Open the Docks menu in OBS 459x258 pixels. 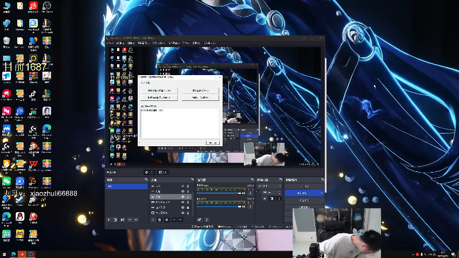pyautogui.click(x=143, y=43)
